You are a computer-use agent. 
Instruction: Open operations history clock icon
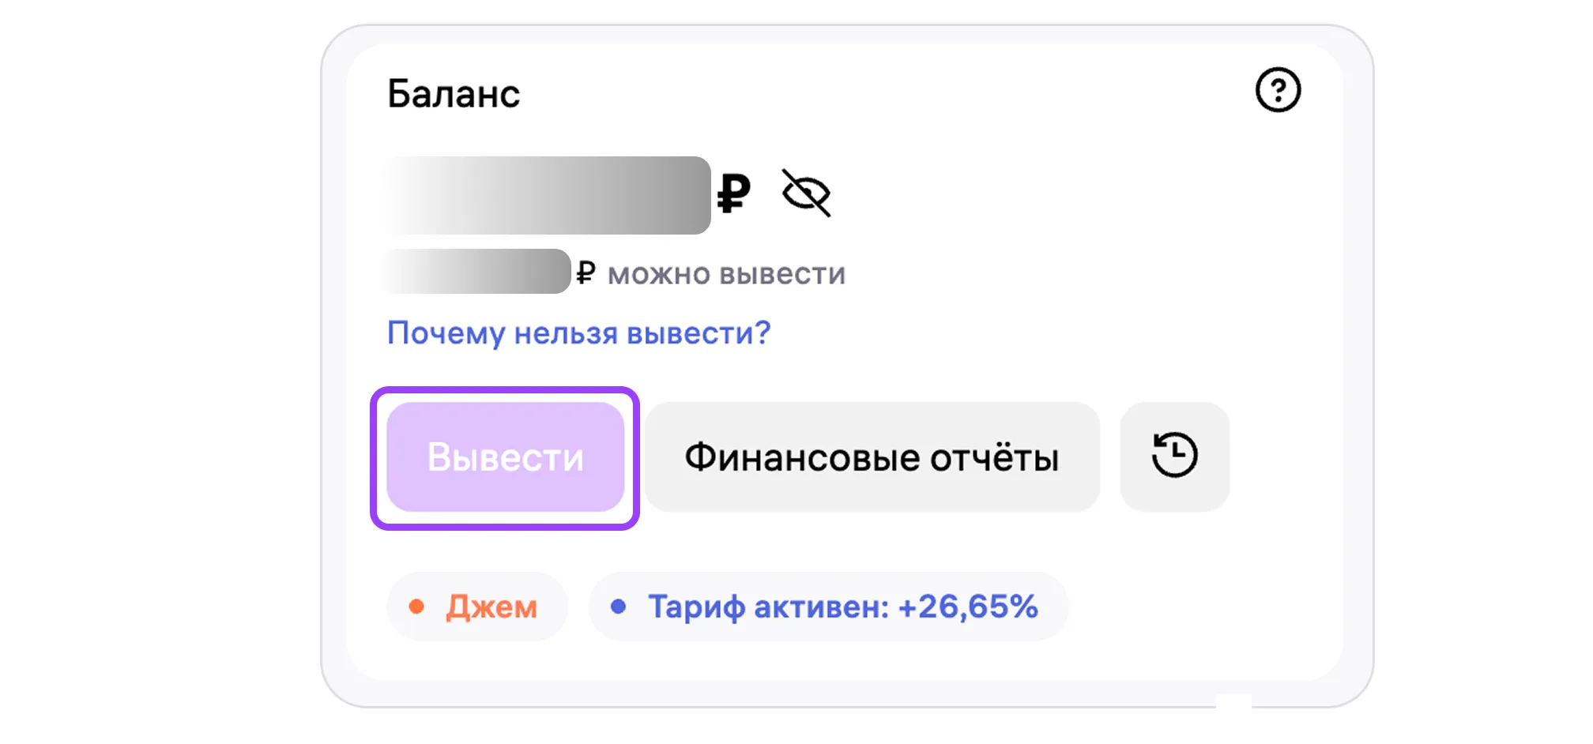[x=1174, y=457]
